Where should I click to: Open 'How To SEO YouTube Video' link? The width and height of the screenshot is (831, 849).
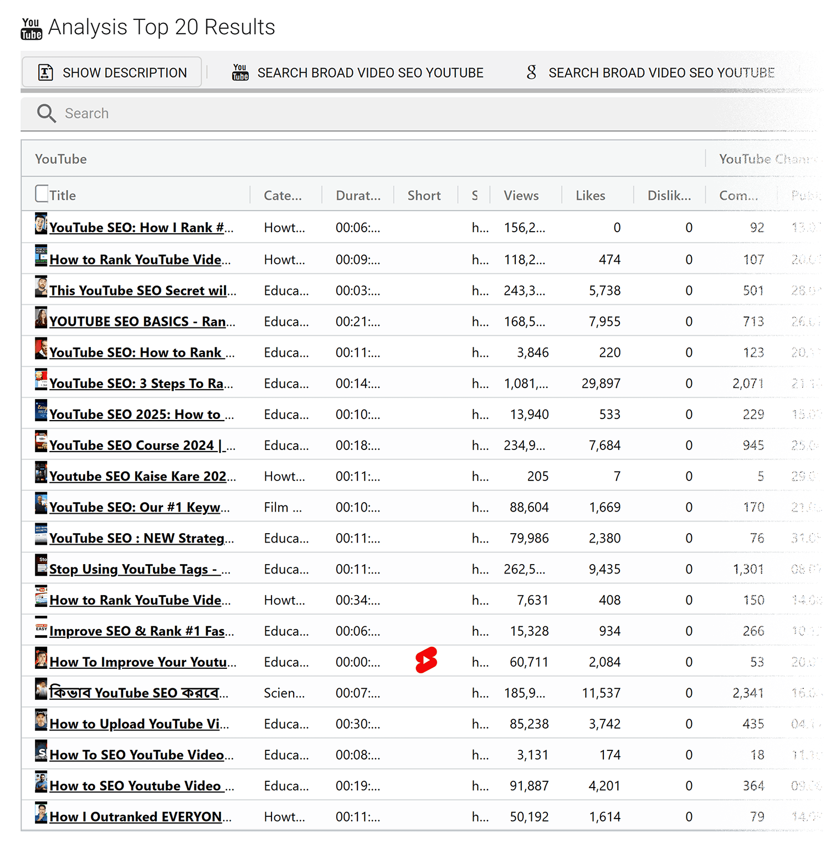[x=141, y=755]
